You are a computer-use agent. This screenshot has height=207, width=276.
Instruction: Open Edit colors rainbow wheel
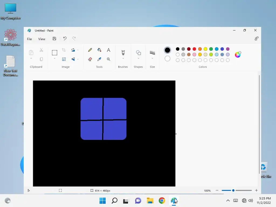238,54
